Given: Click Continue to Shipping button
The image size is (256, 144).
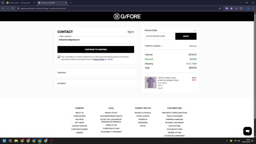Looking at the screenshot, I should click(96, 50).
